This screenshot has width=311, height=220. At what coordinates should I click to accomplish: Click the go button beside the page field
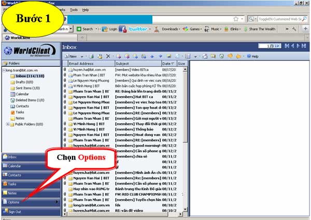click(278, 46)
